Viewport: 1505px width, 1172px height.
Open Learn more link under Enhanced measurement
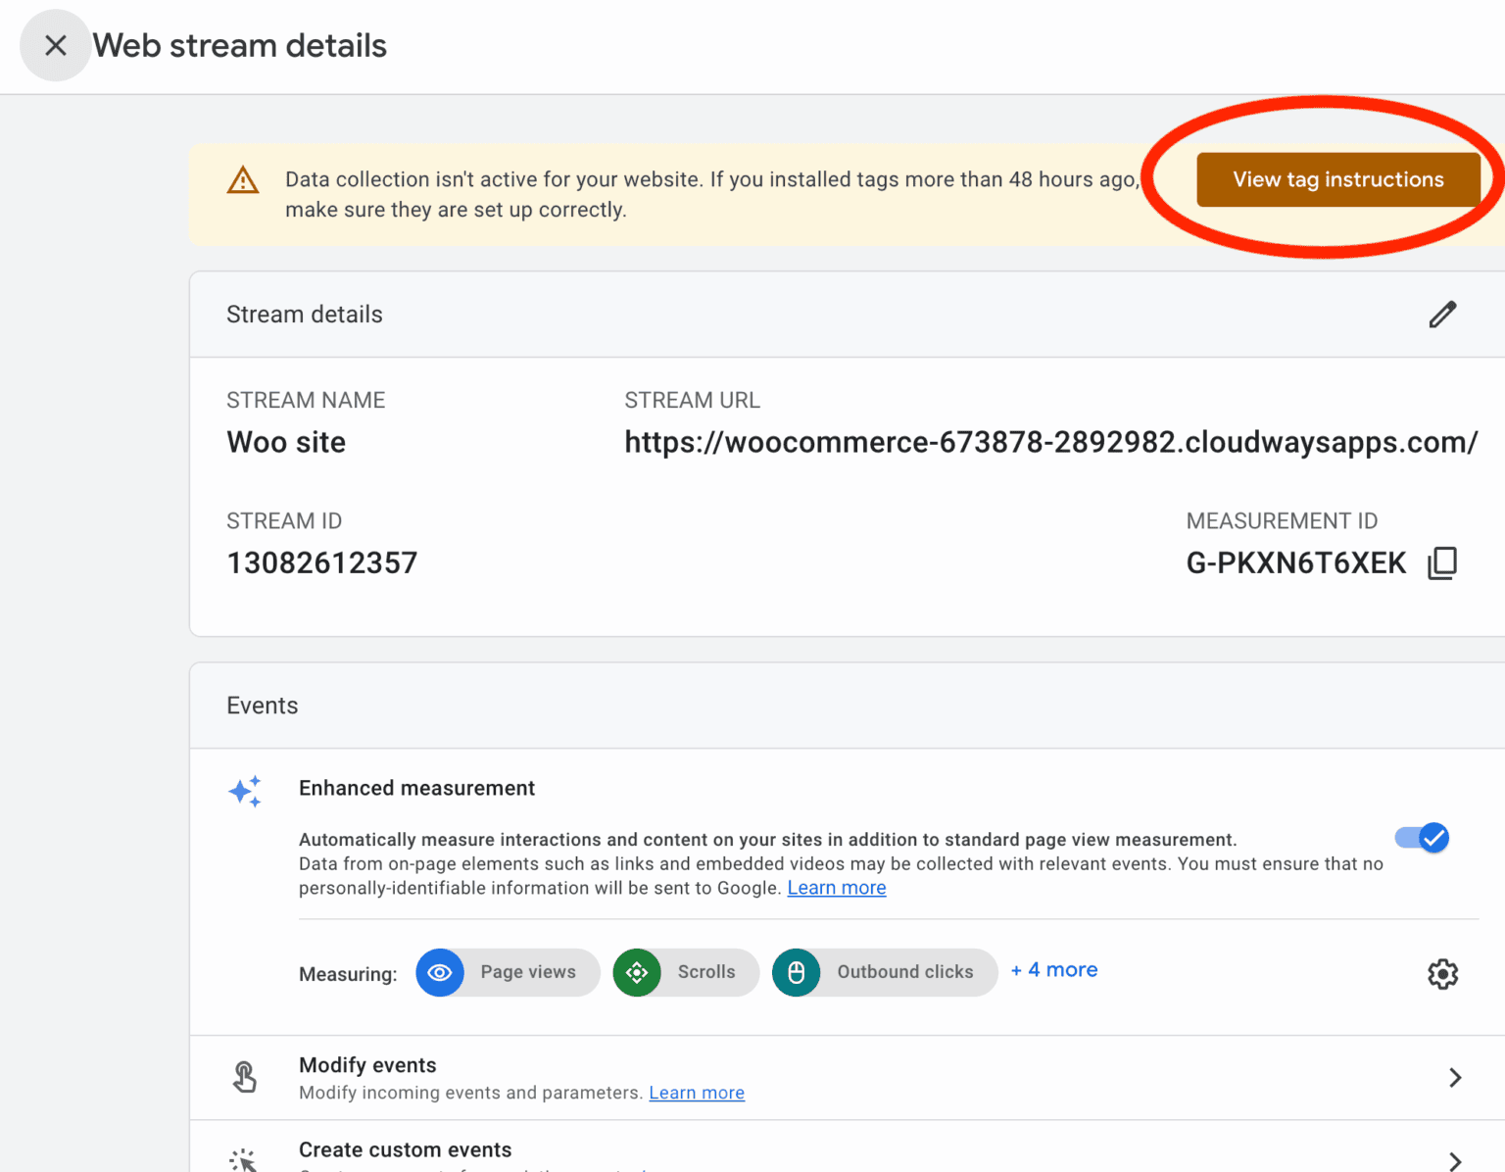pyautogui.click(x=837, y=888)
